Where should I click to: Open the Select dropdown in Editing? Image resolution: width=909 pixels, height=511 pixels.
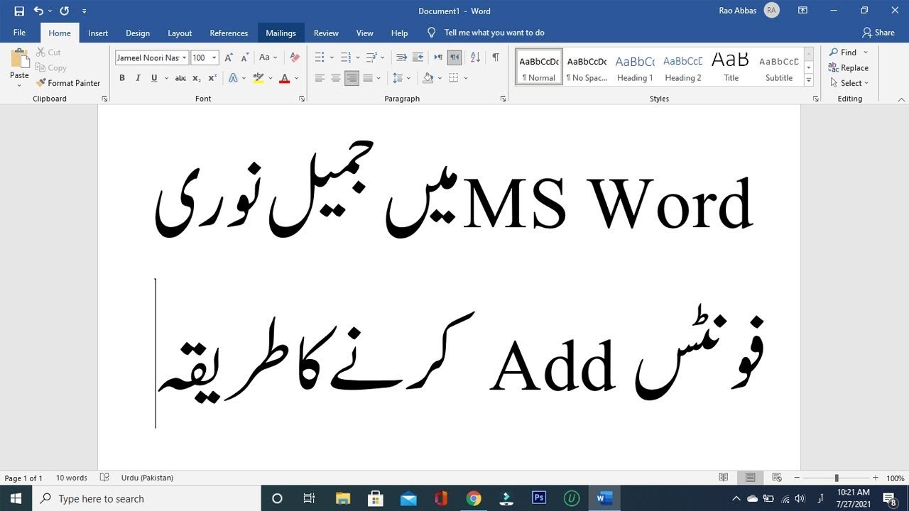tap(849, 83)
